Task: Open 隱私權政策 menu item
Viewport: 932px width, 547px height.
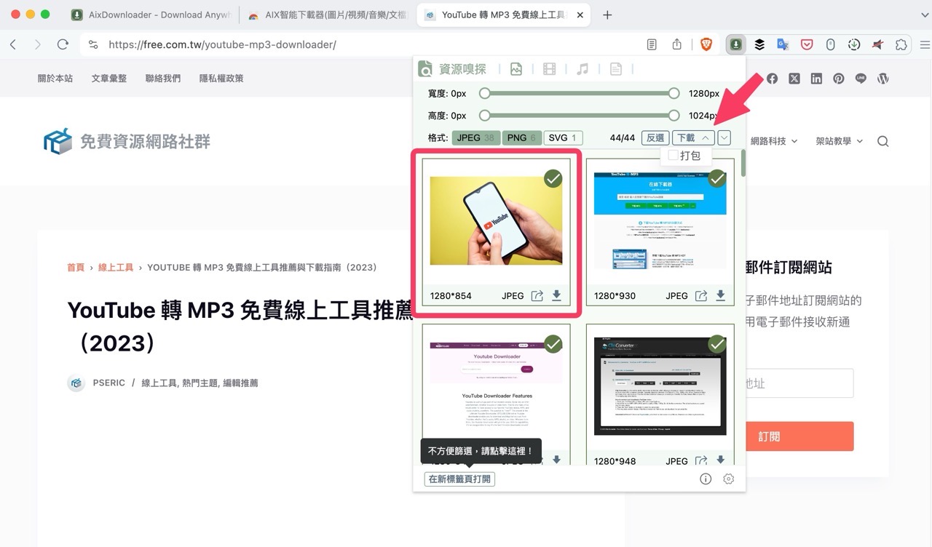Action: [221, 79]
